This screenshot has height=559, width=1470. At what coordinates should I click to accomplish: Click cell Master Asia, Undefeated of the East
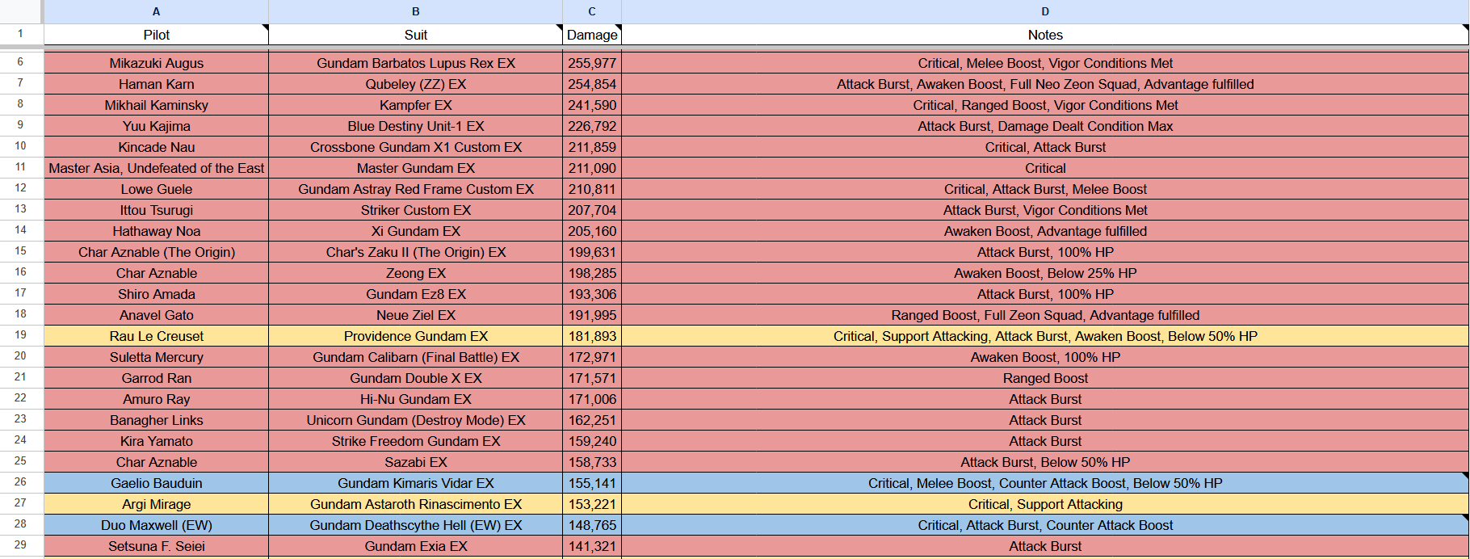(x=156, y=168)
